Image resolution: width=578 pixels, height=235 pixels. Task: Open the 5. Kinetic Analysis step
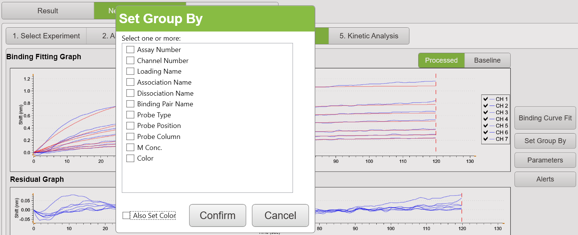pyautogui.click(x=369, y=36)
